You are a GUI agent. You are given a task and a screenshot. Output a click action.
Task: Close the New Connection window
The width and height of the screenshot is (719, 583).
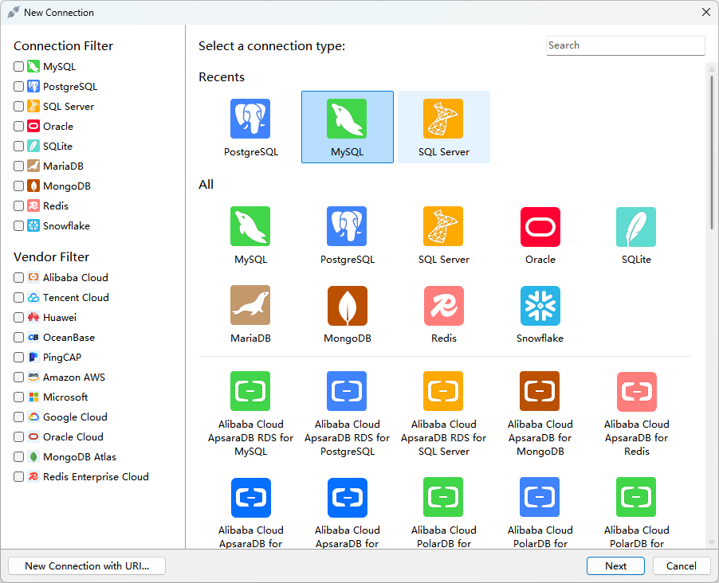pyautogui.click(x=706, y=13)
